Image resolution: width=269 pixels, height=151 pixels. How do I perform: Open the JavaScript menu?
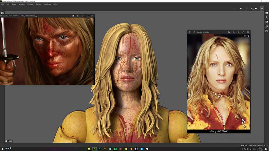point(47,4)
